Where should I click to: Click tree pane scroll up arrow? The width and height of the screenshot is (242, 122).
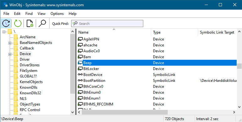72,31
